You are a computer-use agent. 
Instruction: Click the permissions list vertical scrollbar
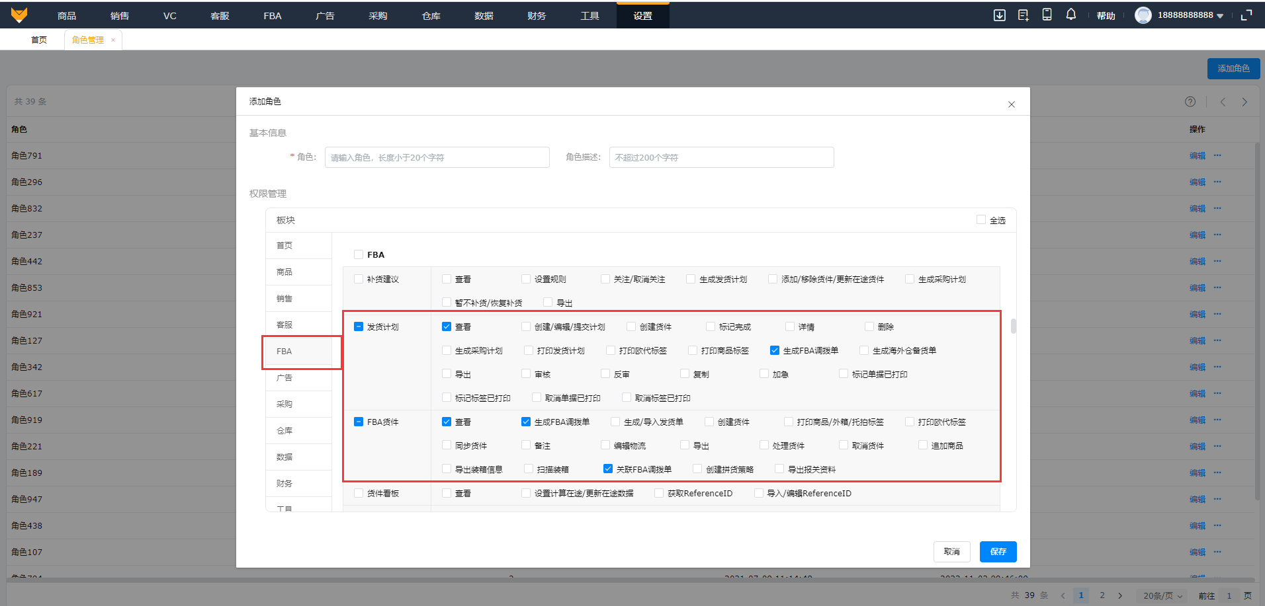click(x=1013, y=326)
